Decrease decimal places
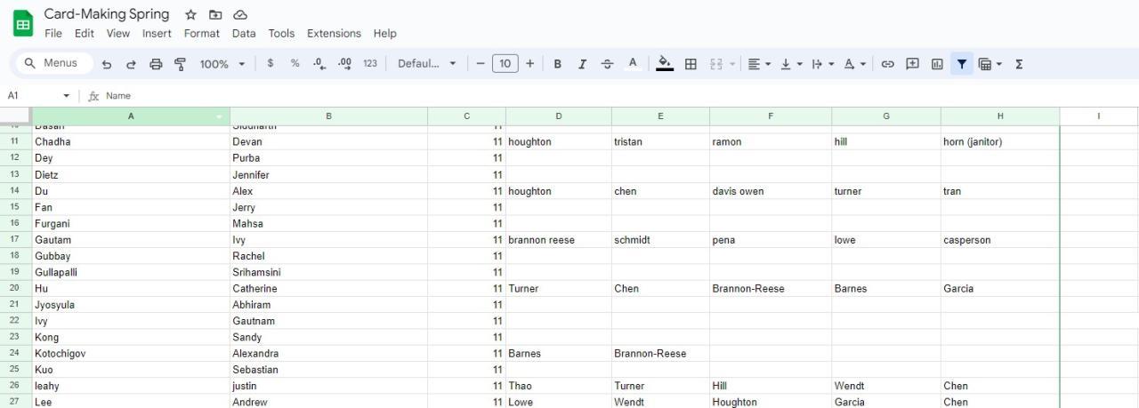This screenshot has width=1139, height=408. [319, 63]
